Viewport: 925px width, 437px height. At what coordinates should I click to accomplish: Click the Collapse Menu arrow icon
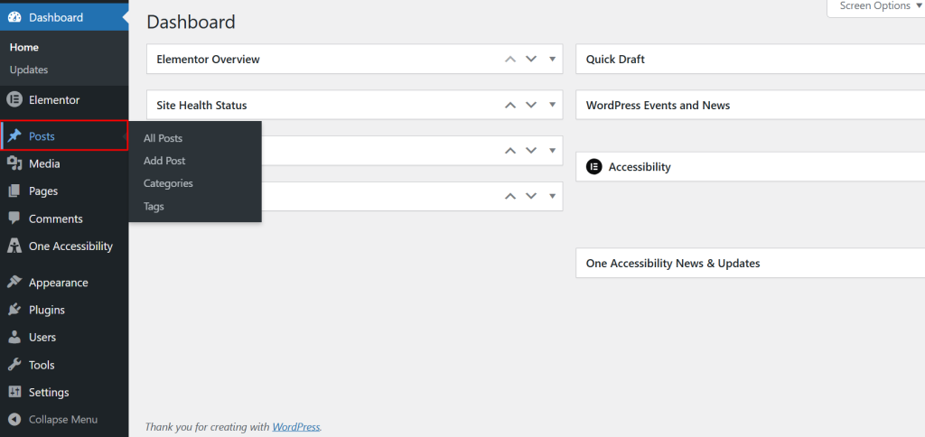(14, 419)
